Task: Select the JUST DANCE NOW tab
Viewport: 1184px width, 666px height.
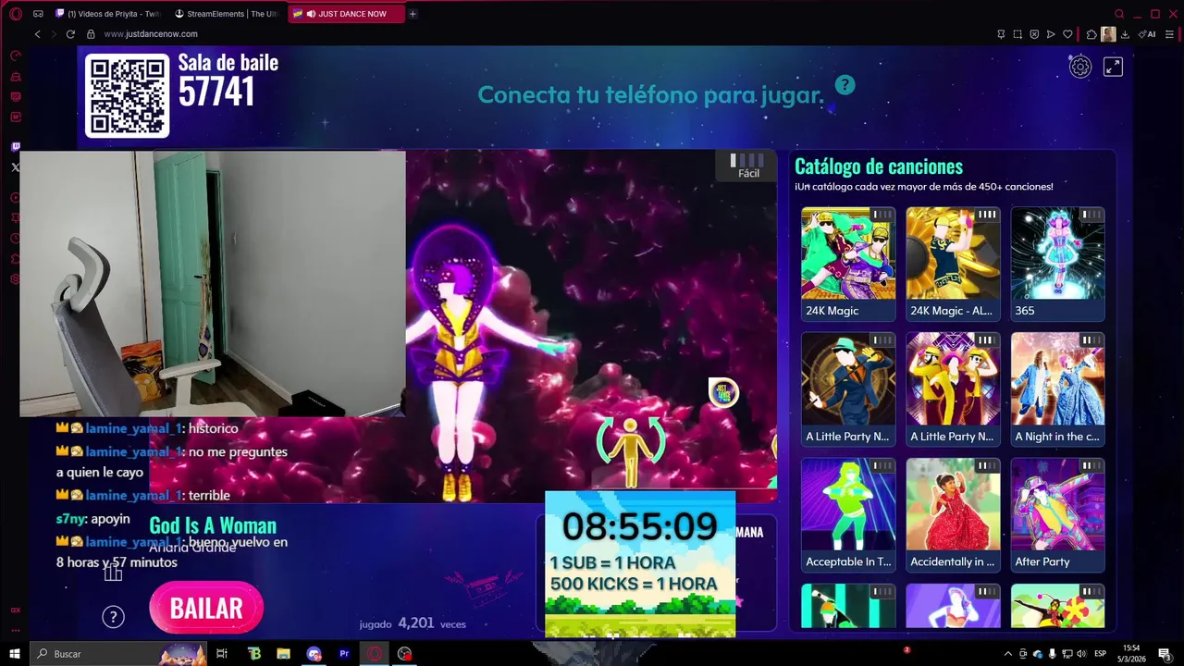Action: click(x=346, y=14)
